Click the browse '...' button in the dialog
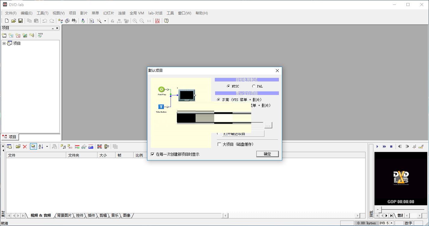This screenshot has width=429, height=226. [x=268, y=125]
